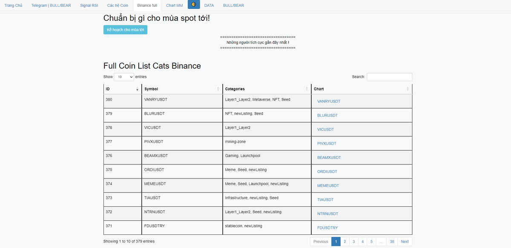Image resolution: width=511 pixels, height=248 pixels.
Task: Click the VANRYUSDT symbol cell
Action: [182, 101]
